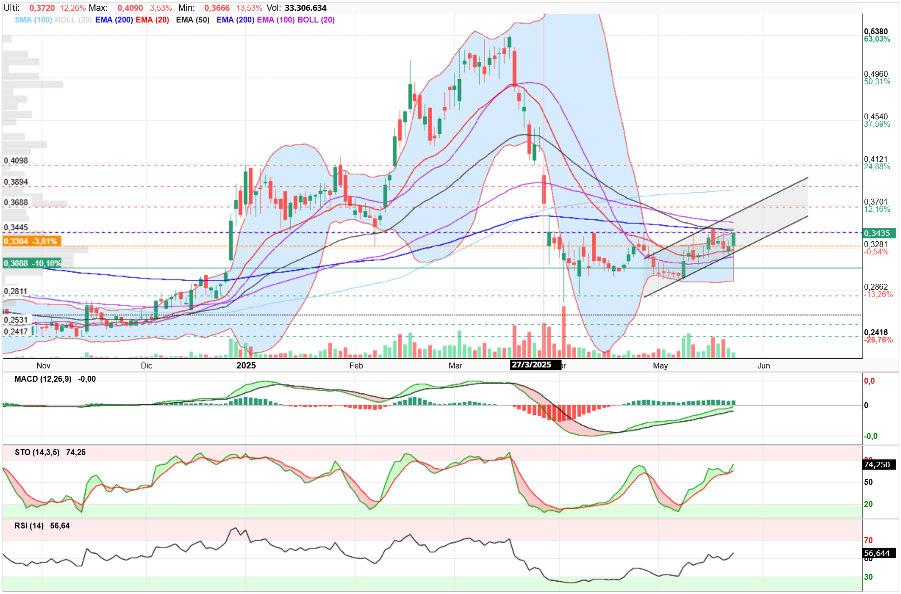
Task: Click the STO (14,3,5) indicator title
Action: (x=37, y=452)
